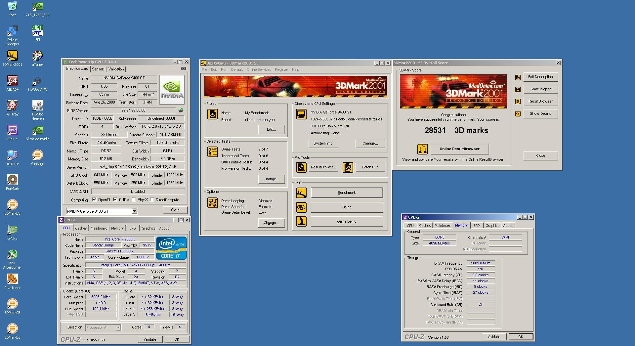Enable DirectCompute checkbox in GPU-Z
Image resolution: width=635 pixels, height=346 pixels.
click(x=152, y=199)
